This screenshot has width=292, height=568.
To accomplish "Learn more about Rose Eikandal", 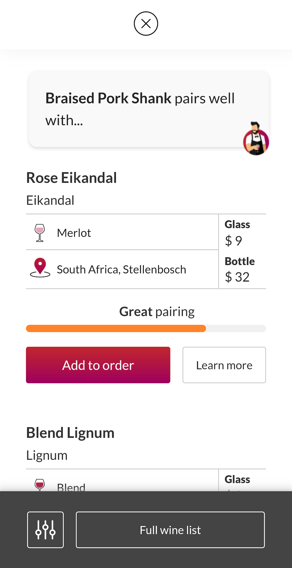I will click(224, 365).
